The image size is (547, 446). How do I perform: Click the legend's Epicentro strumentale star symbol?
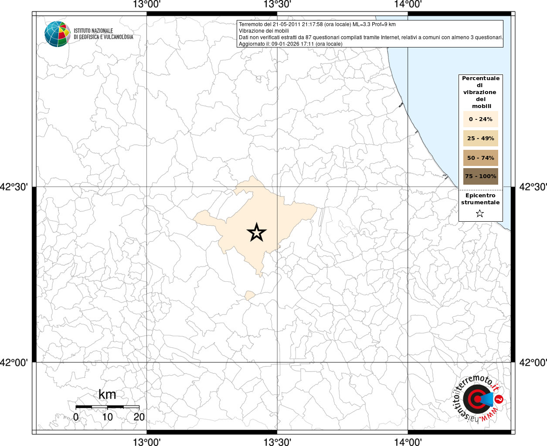pyautogui.click(x=480, y=213)
